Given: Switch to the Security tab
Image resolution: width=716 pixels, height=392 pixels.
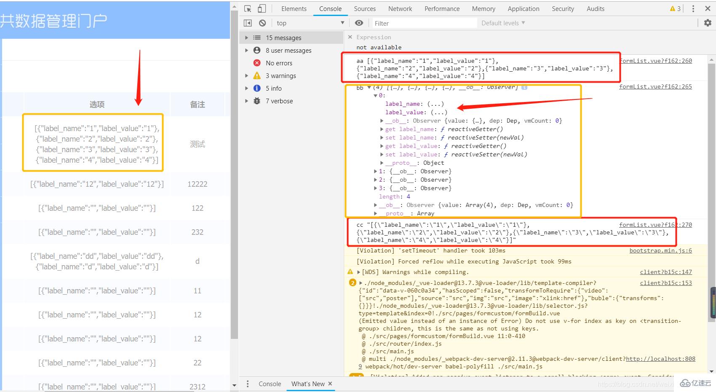Looking at the screenshot, I should pyautogui.click(x=563, y=8).
